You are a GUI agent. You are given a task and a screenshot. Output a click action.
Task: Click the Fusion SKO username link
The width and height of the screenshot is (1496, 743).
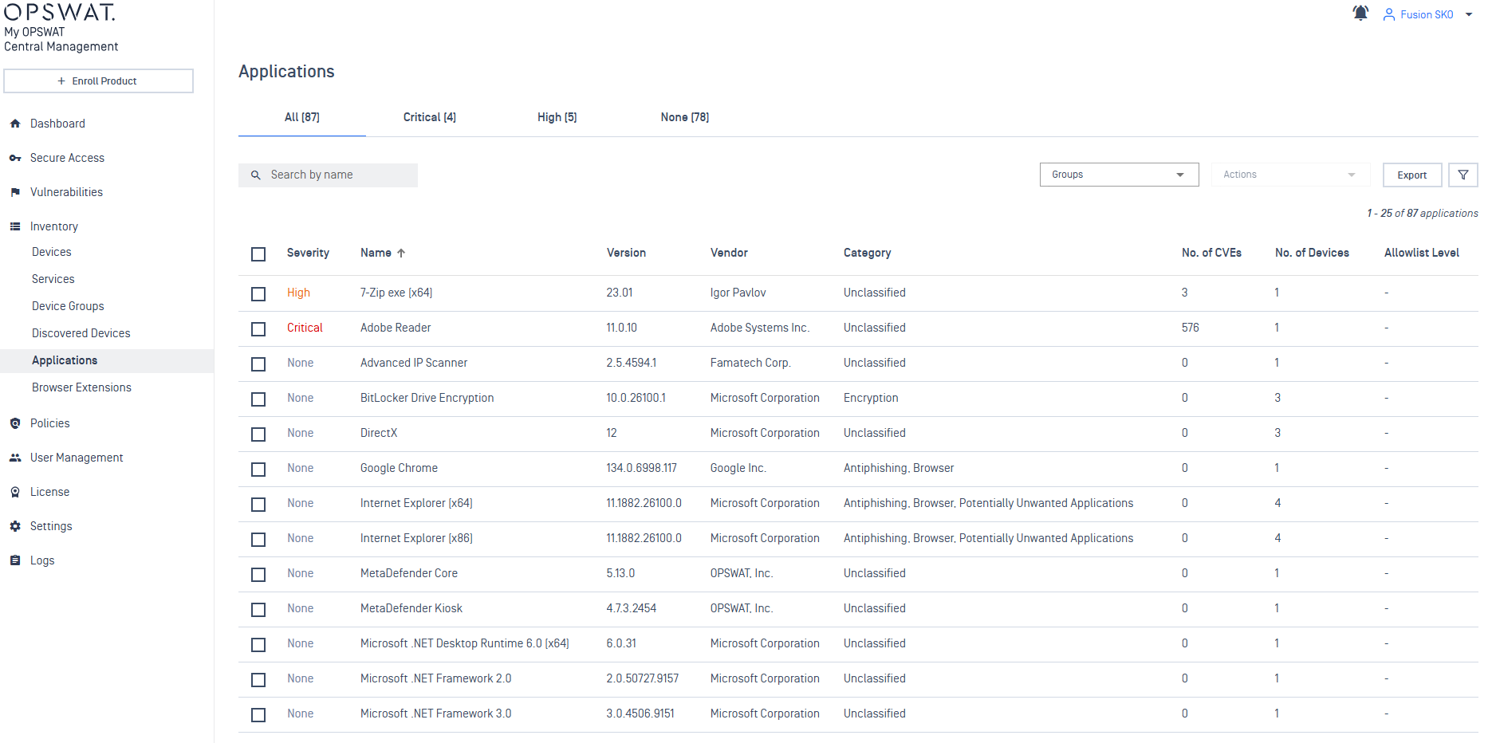pyautogui.click(x=1427, y=14)
